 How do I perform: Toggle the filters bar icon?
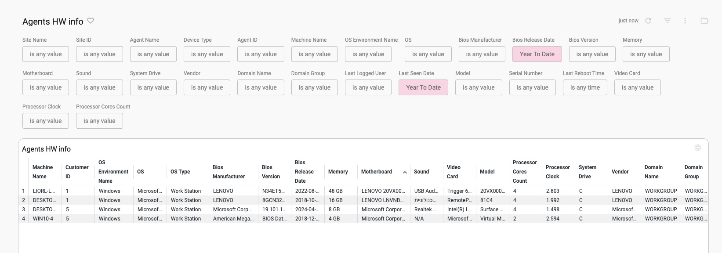[x=668, y=21]
